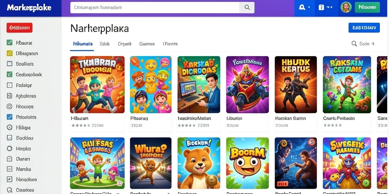This screenshot has width=389, height=194.
Task: Click the user avatar picture
Action: pyautogui.click(x=346, y=8)
